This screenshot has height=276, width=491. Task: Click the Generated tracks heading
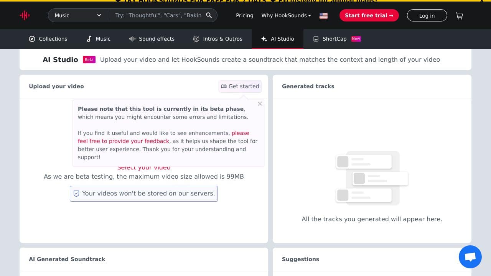pyautogui.click(x=308, y=86)
